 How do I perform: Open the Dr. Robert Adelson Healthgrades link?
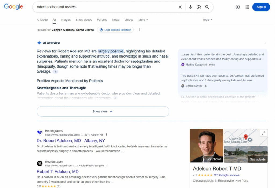pos(71,141)
